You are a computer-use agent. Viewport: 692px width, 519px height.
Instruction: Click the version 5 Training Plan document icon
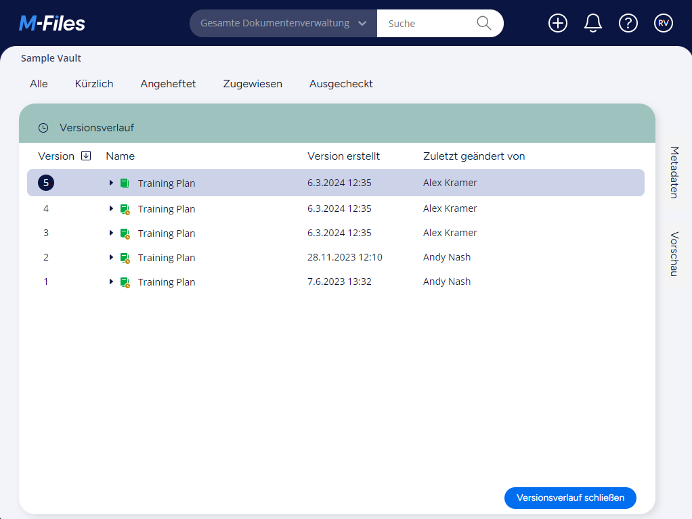pos(124,183)
